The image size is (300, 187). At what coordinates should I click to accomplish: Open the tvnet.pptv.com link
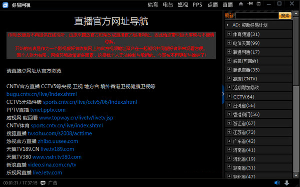point(48,110)
